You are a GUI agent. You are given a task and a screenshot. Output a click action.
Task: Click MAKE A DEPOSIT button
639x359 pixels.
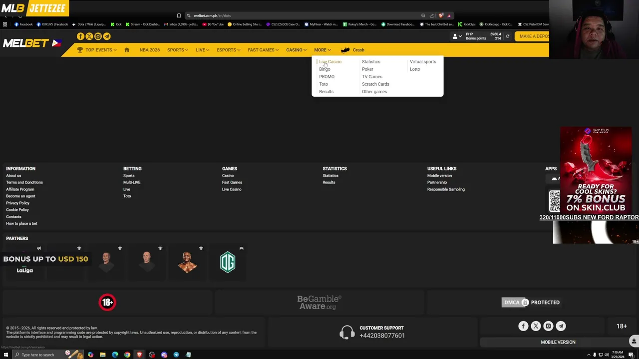click(x=532, y=36)
